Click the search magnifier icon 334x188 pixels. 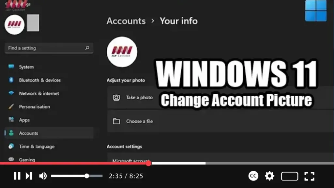tap(87, 48)
